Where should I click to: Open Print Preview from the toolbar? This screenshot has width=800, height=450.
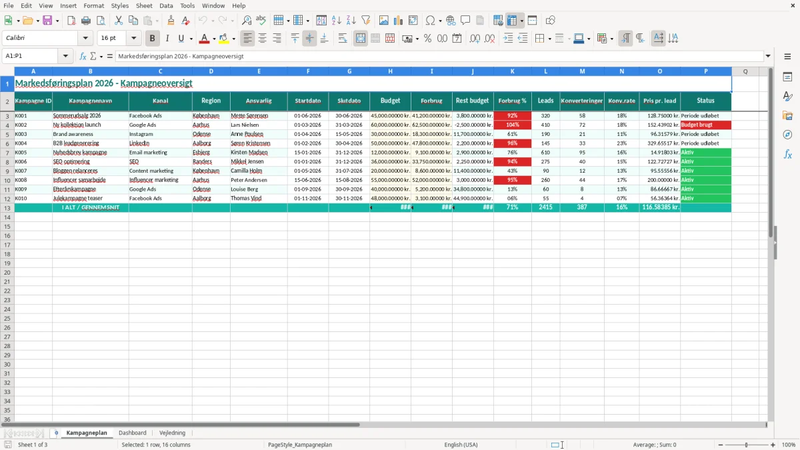tap(101, 21)
